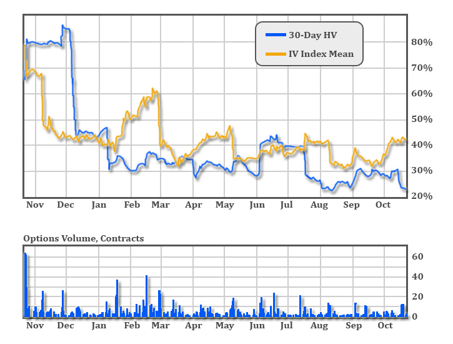453x344 pixels.
Task: Click the 0 label on volume axis
Action: pos(416,316)
